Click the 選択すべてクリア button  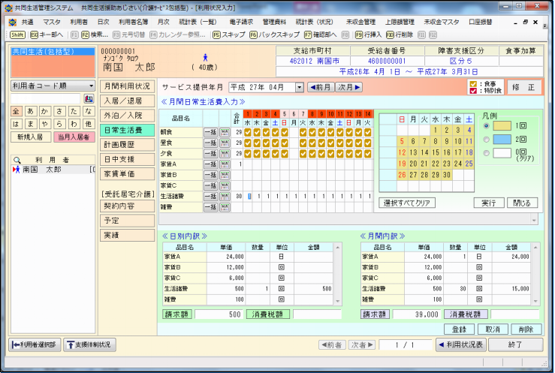[x=409, y=203]
